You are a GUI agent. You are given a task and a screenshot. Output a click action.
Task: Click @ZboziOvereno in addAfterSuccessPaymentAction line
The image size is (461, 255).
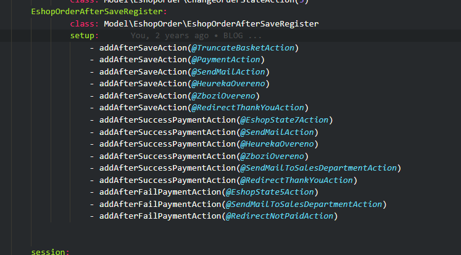(x=272, y=156)
